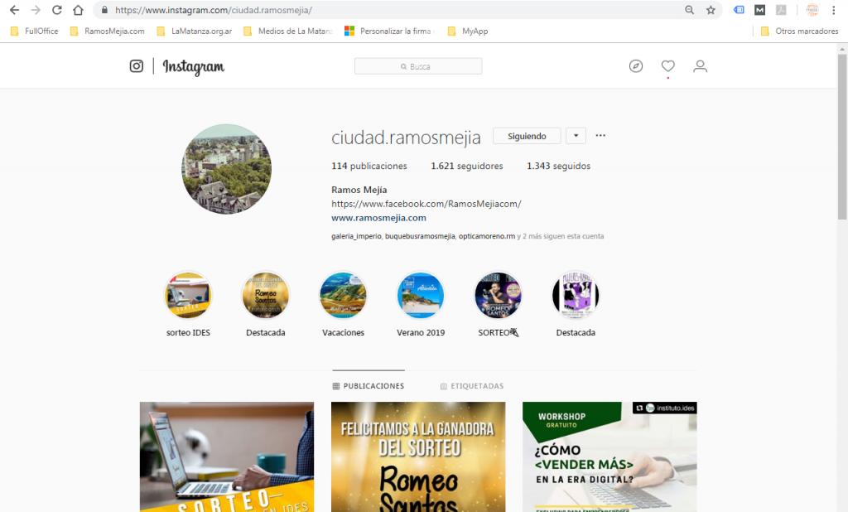Open the 1.621 seguidores list
Screen dimensions: 848x512
tap(467, 167)
